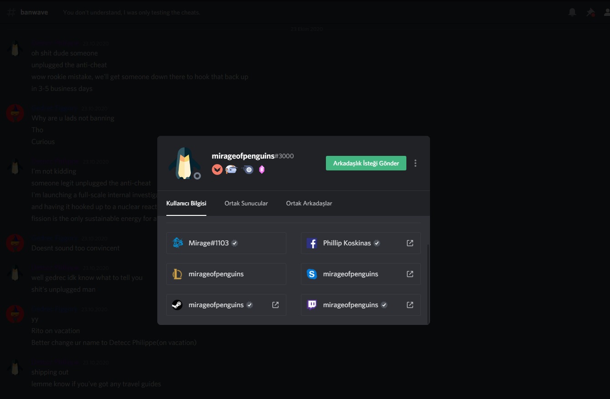This screenshot has width=610, height=399.
Task: Open the Skype connection external link
Action: point(410,274)
